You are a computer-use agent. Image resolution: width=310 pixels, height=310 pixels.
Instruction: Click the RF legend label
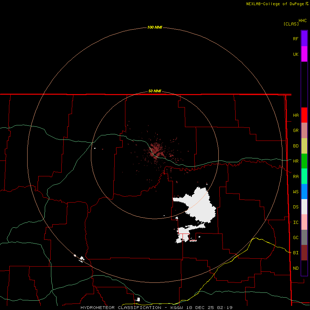point(296,39)
